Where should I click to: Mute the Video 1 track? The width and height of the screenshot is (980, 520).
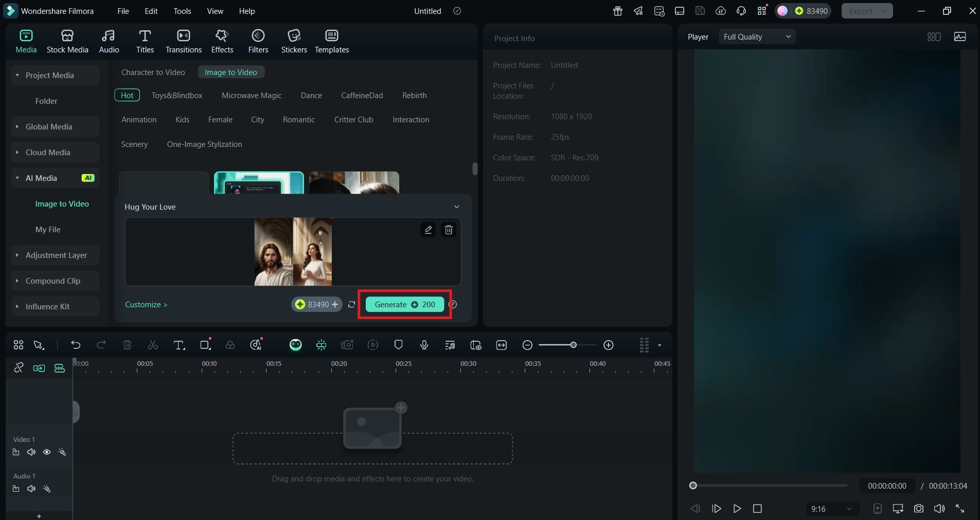click(31, 452)
